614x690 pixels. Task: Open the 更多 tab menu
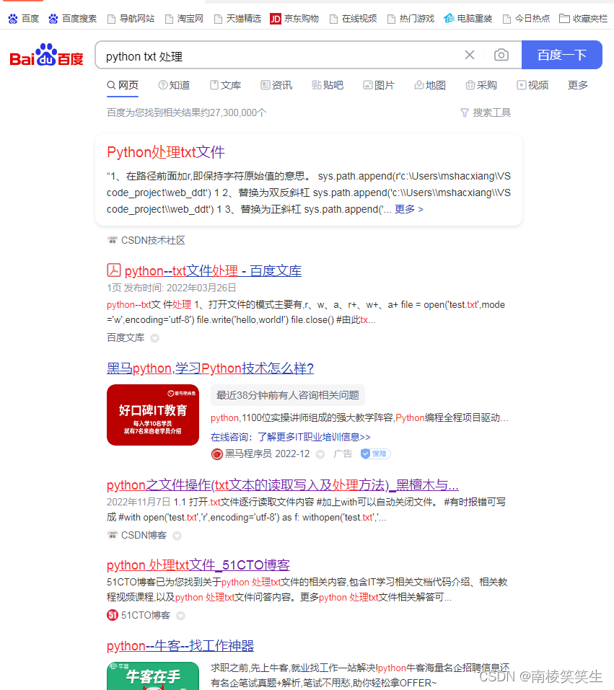[578, 85]
